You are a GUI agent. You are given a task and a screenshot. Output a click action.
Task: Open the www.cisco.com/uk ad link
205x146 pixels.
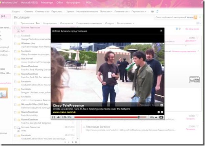[64, 112]
